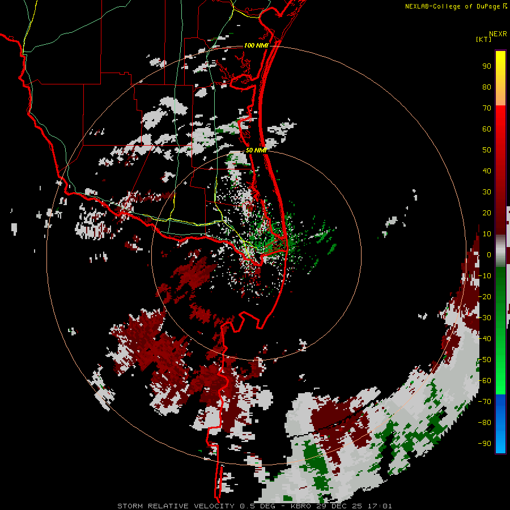510x510 pixels.
Task: Click the -40 value on velocity scale
Action: click(x=484, y=339)
